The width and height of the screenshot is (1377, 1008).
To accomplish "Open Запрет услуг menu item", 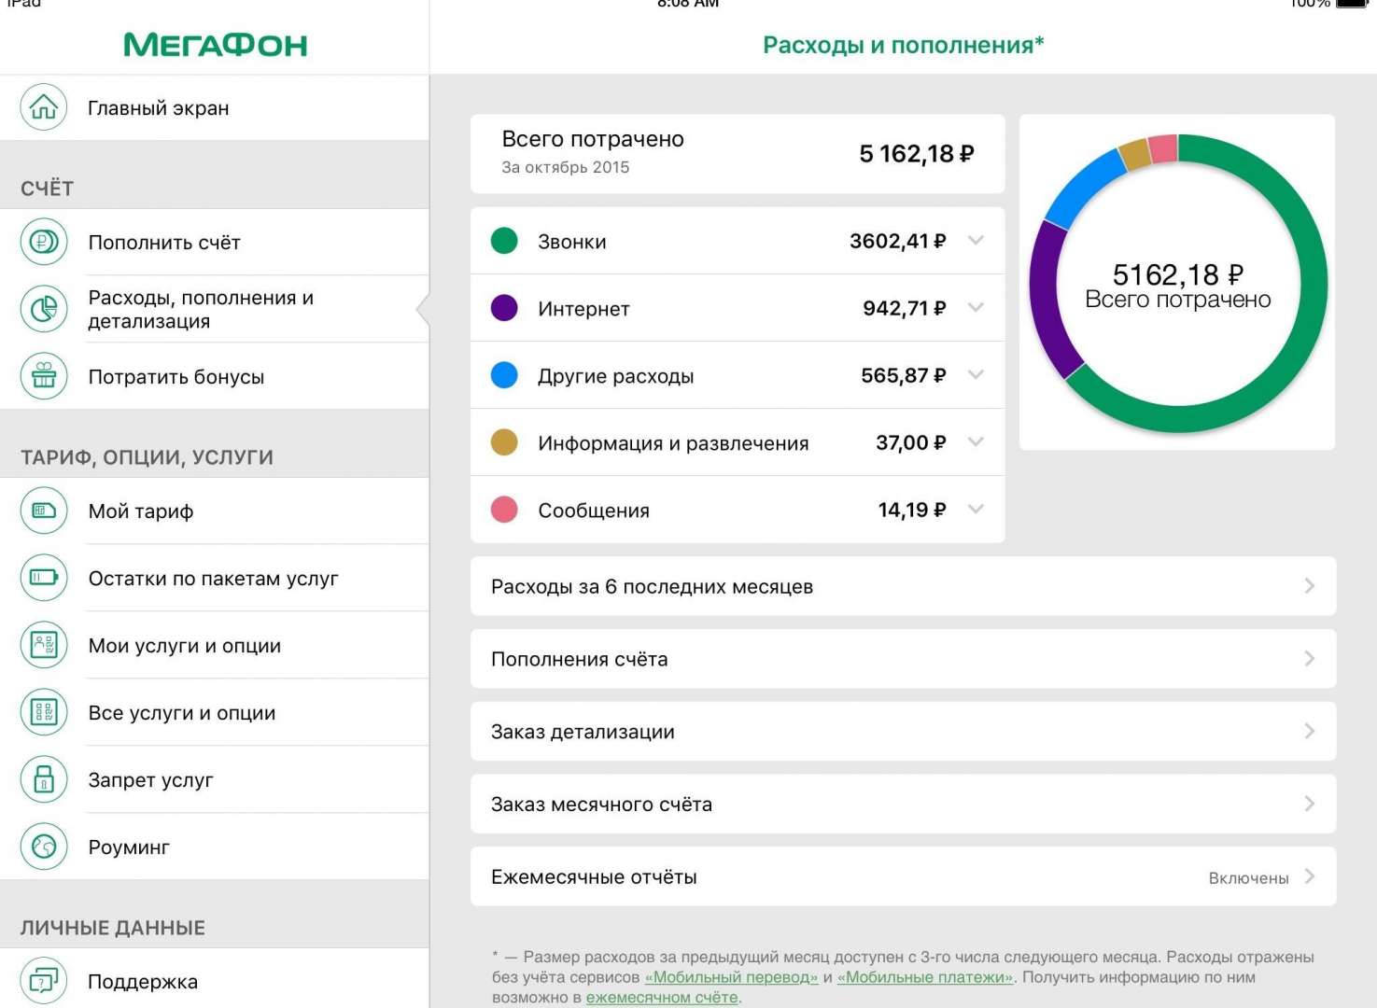I will coord(215,779).
